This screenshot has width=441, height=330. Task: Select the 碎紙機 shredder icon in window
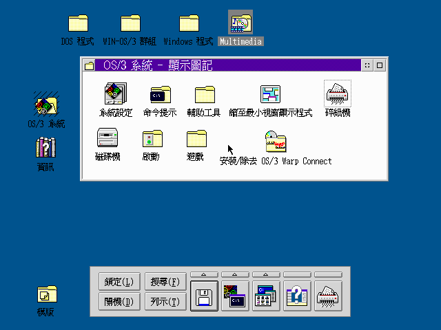coord(338,93)
